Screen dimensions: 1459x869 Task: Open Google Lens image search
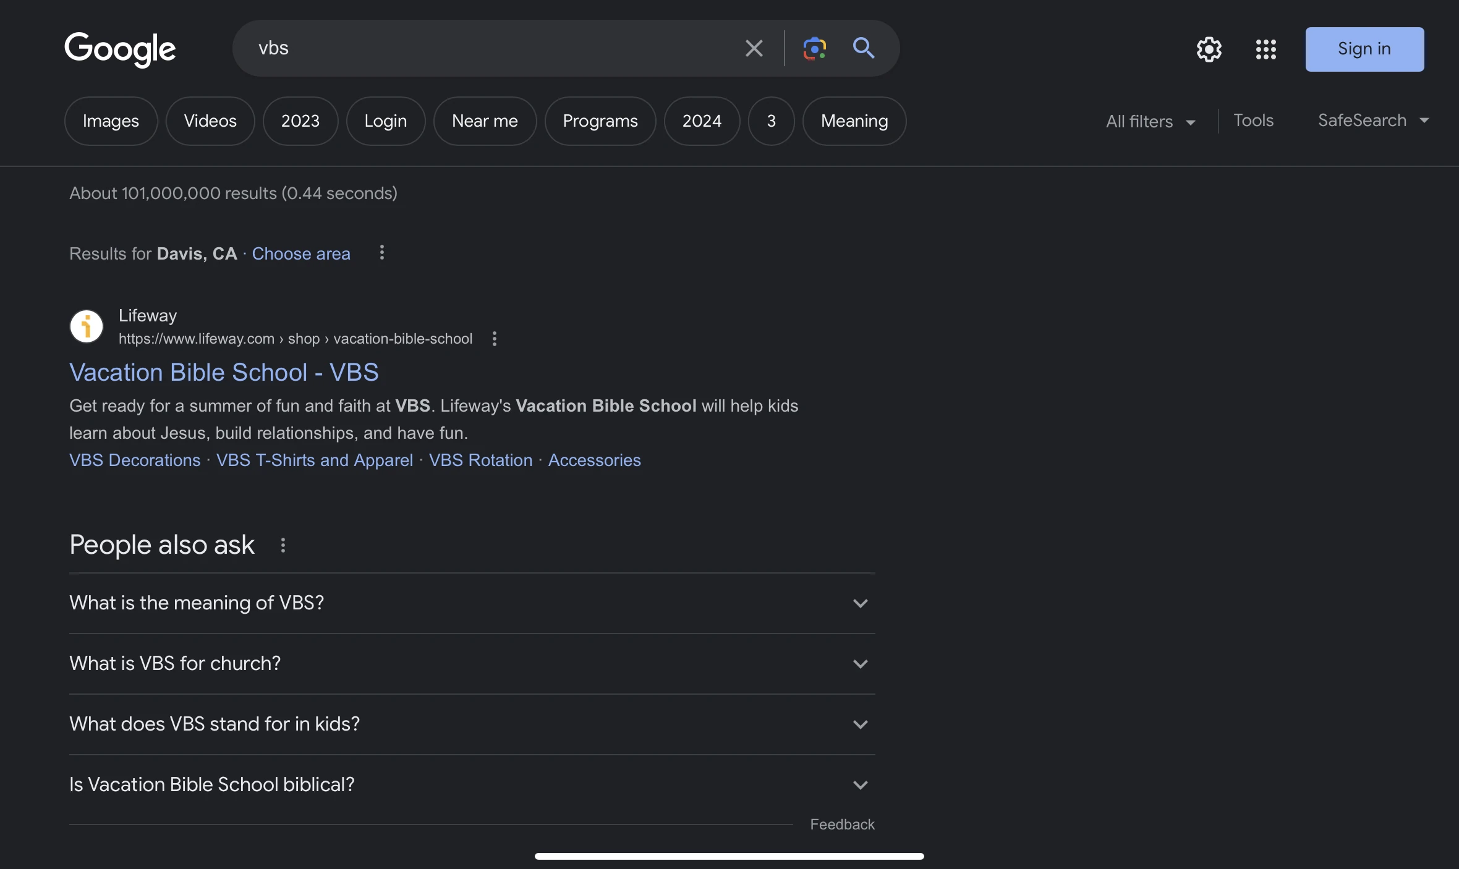(x=814, y=48)
